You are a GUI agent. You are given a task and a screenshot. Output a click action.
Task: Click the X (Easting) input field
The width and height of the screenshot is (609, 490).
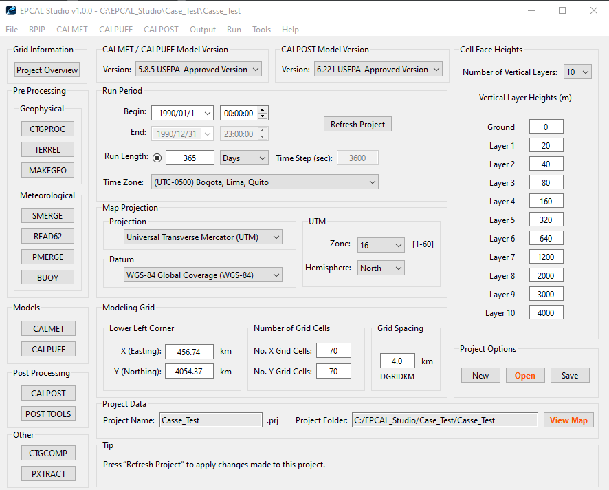coord(189,352)
